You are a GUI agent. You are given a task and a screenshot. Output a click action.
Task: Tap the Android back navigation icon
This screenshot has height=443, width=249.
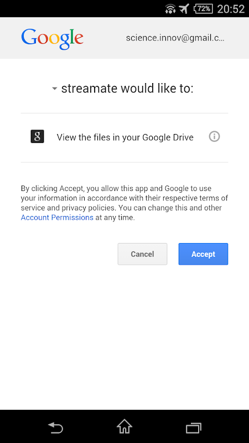(x=55, y=427)
